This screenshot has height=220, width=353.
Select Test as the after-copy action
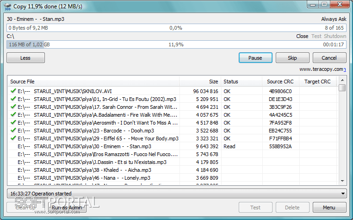pos(316,36)
